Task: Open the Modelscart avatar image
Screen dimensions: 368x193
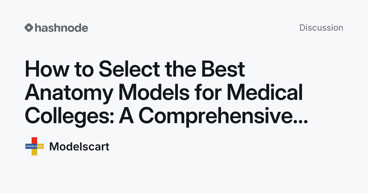Action: (34, 146)
